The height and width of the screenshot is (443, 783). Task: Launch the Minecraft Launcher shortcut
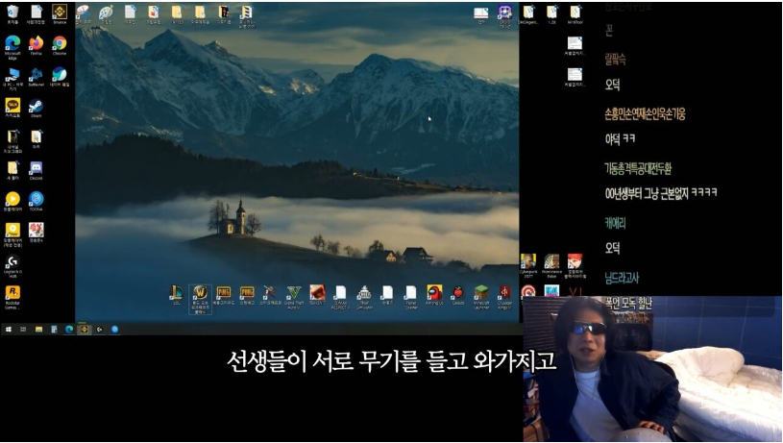[481, 297]
